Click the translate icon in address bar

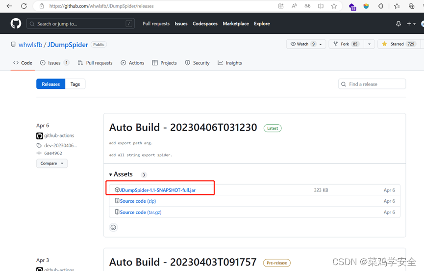coord(307,6)
